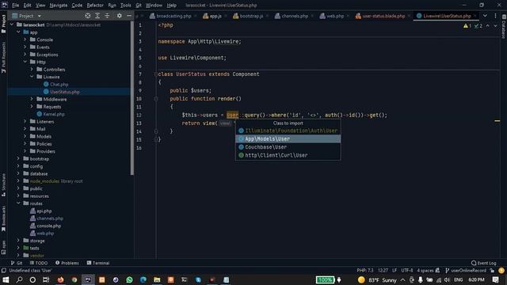Open the Event Log

coord(483,263)
